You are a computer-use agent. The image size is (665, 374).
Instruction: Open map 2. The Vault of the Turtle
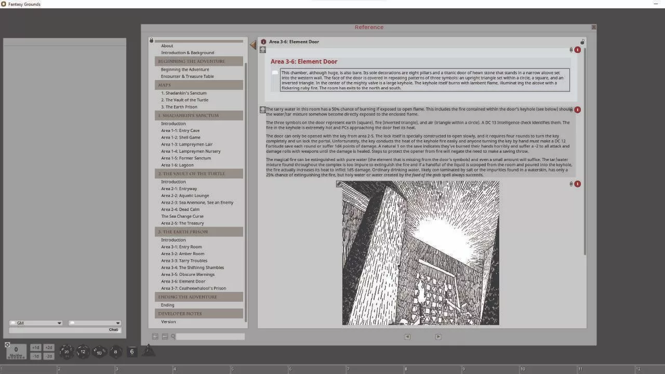[184, 100]
